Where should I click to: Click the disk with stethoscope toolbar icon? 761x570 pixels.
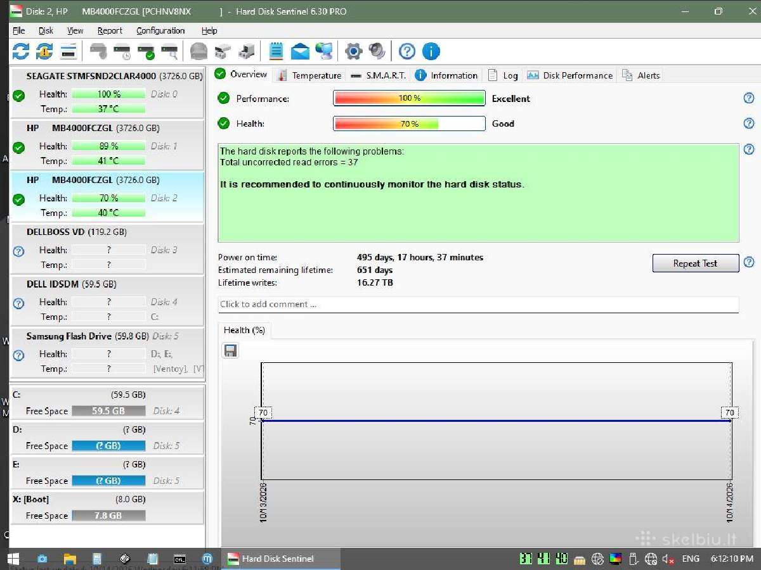(x=98, y=51)
